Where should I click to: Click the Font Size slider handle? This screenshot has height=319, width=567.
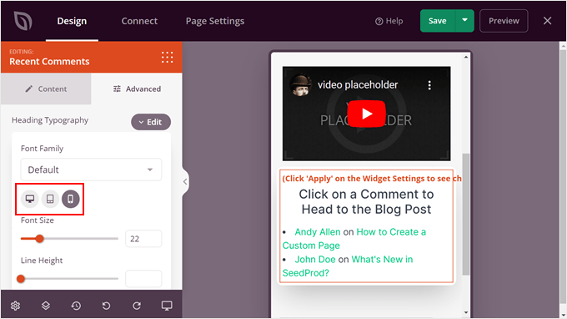(39, 239)
